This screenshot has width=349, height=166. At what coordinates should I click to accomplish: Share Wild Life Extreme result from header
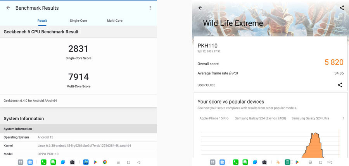[x=342, y=8]
